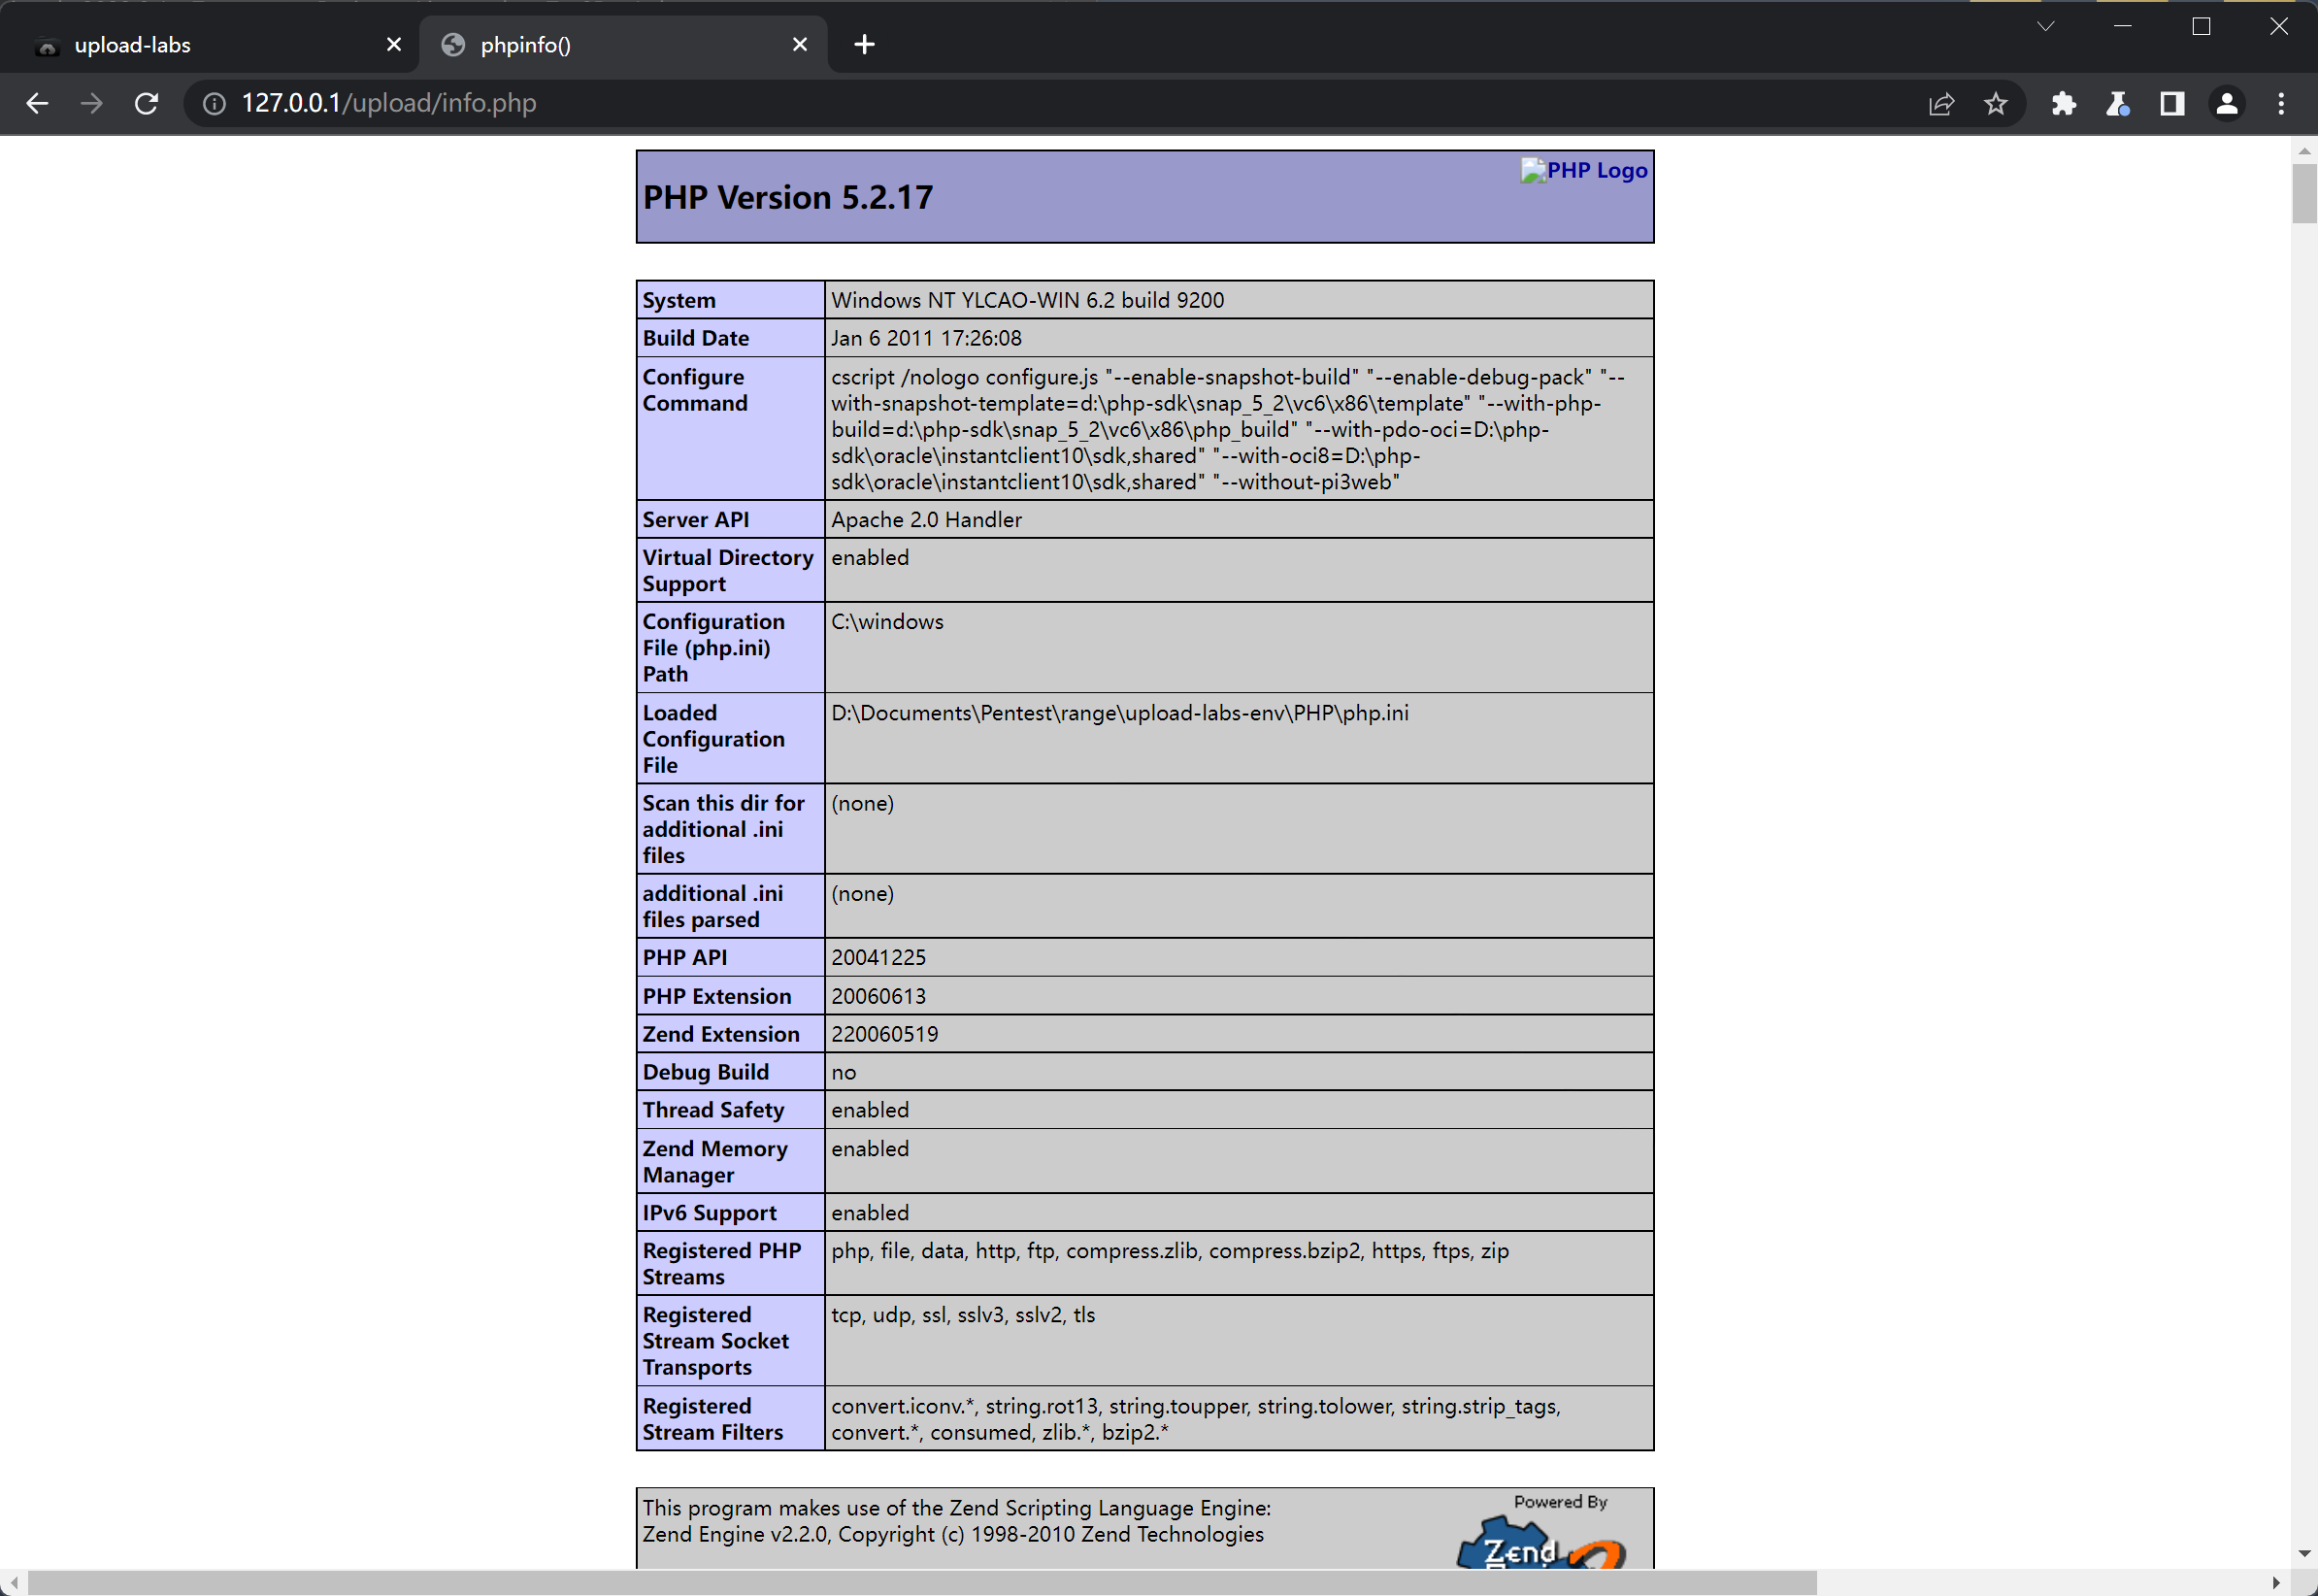Click Zend Extension value 220060519
2318x1596 pixels.
coord(884,1035)
